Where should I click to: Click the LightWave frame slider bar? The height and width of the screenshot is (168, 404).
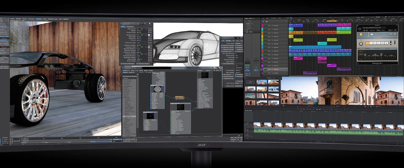tap(66, 138)
